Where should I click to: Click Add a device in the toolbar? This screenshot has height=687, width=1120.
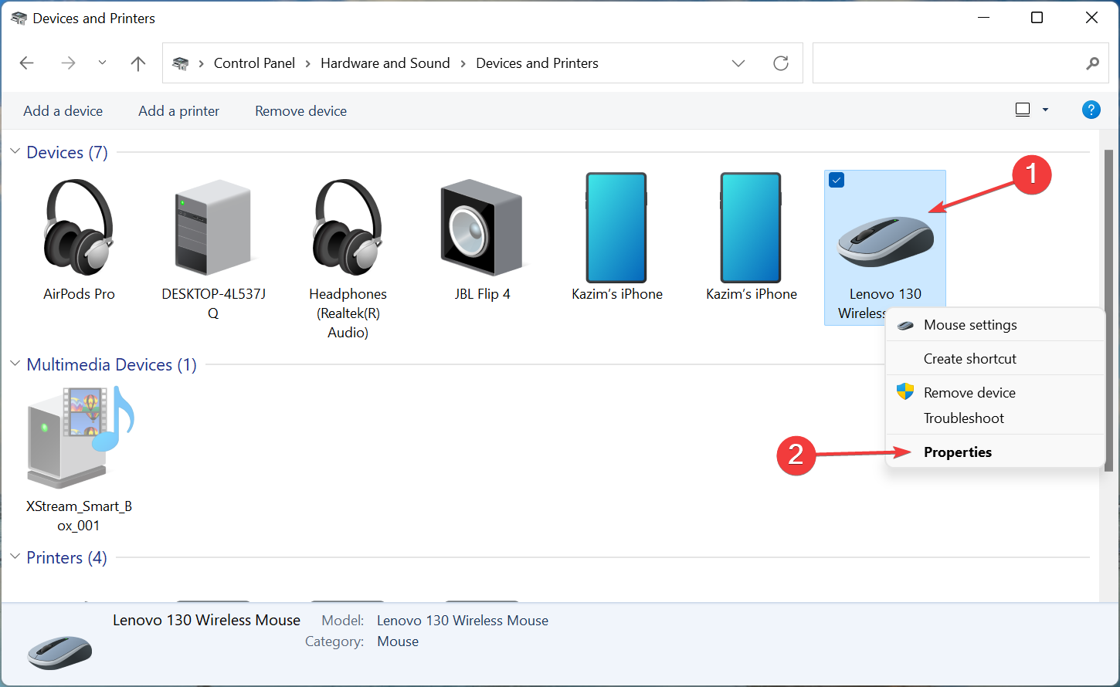coord(63,111)
